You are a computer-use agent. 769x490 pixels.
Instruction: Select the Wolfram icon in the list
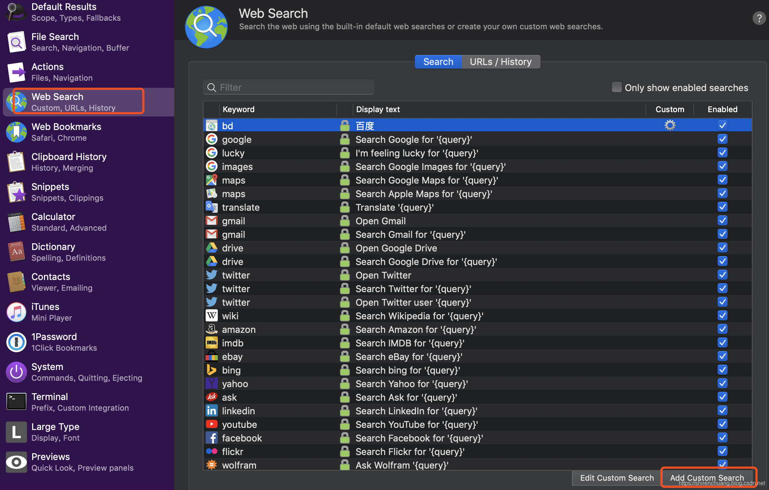coord(212,465)
